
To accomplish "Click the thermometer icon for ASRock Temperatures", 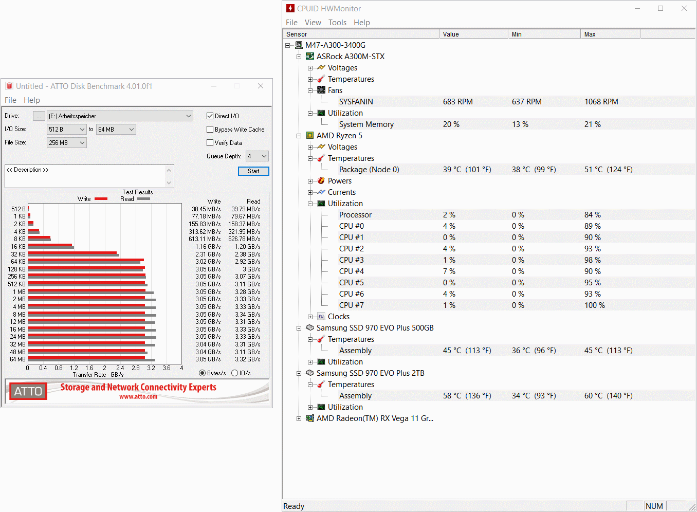I will (x=321, y=79).
